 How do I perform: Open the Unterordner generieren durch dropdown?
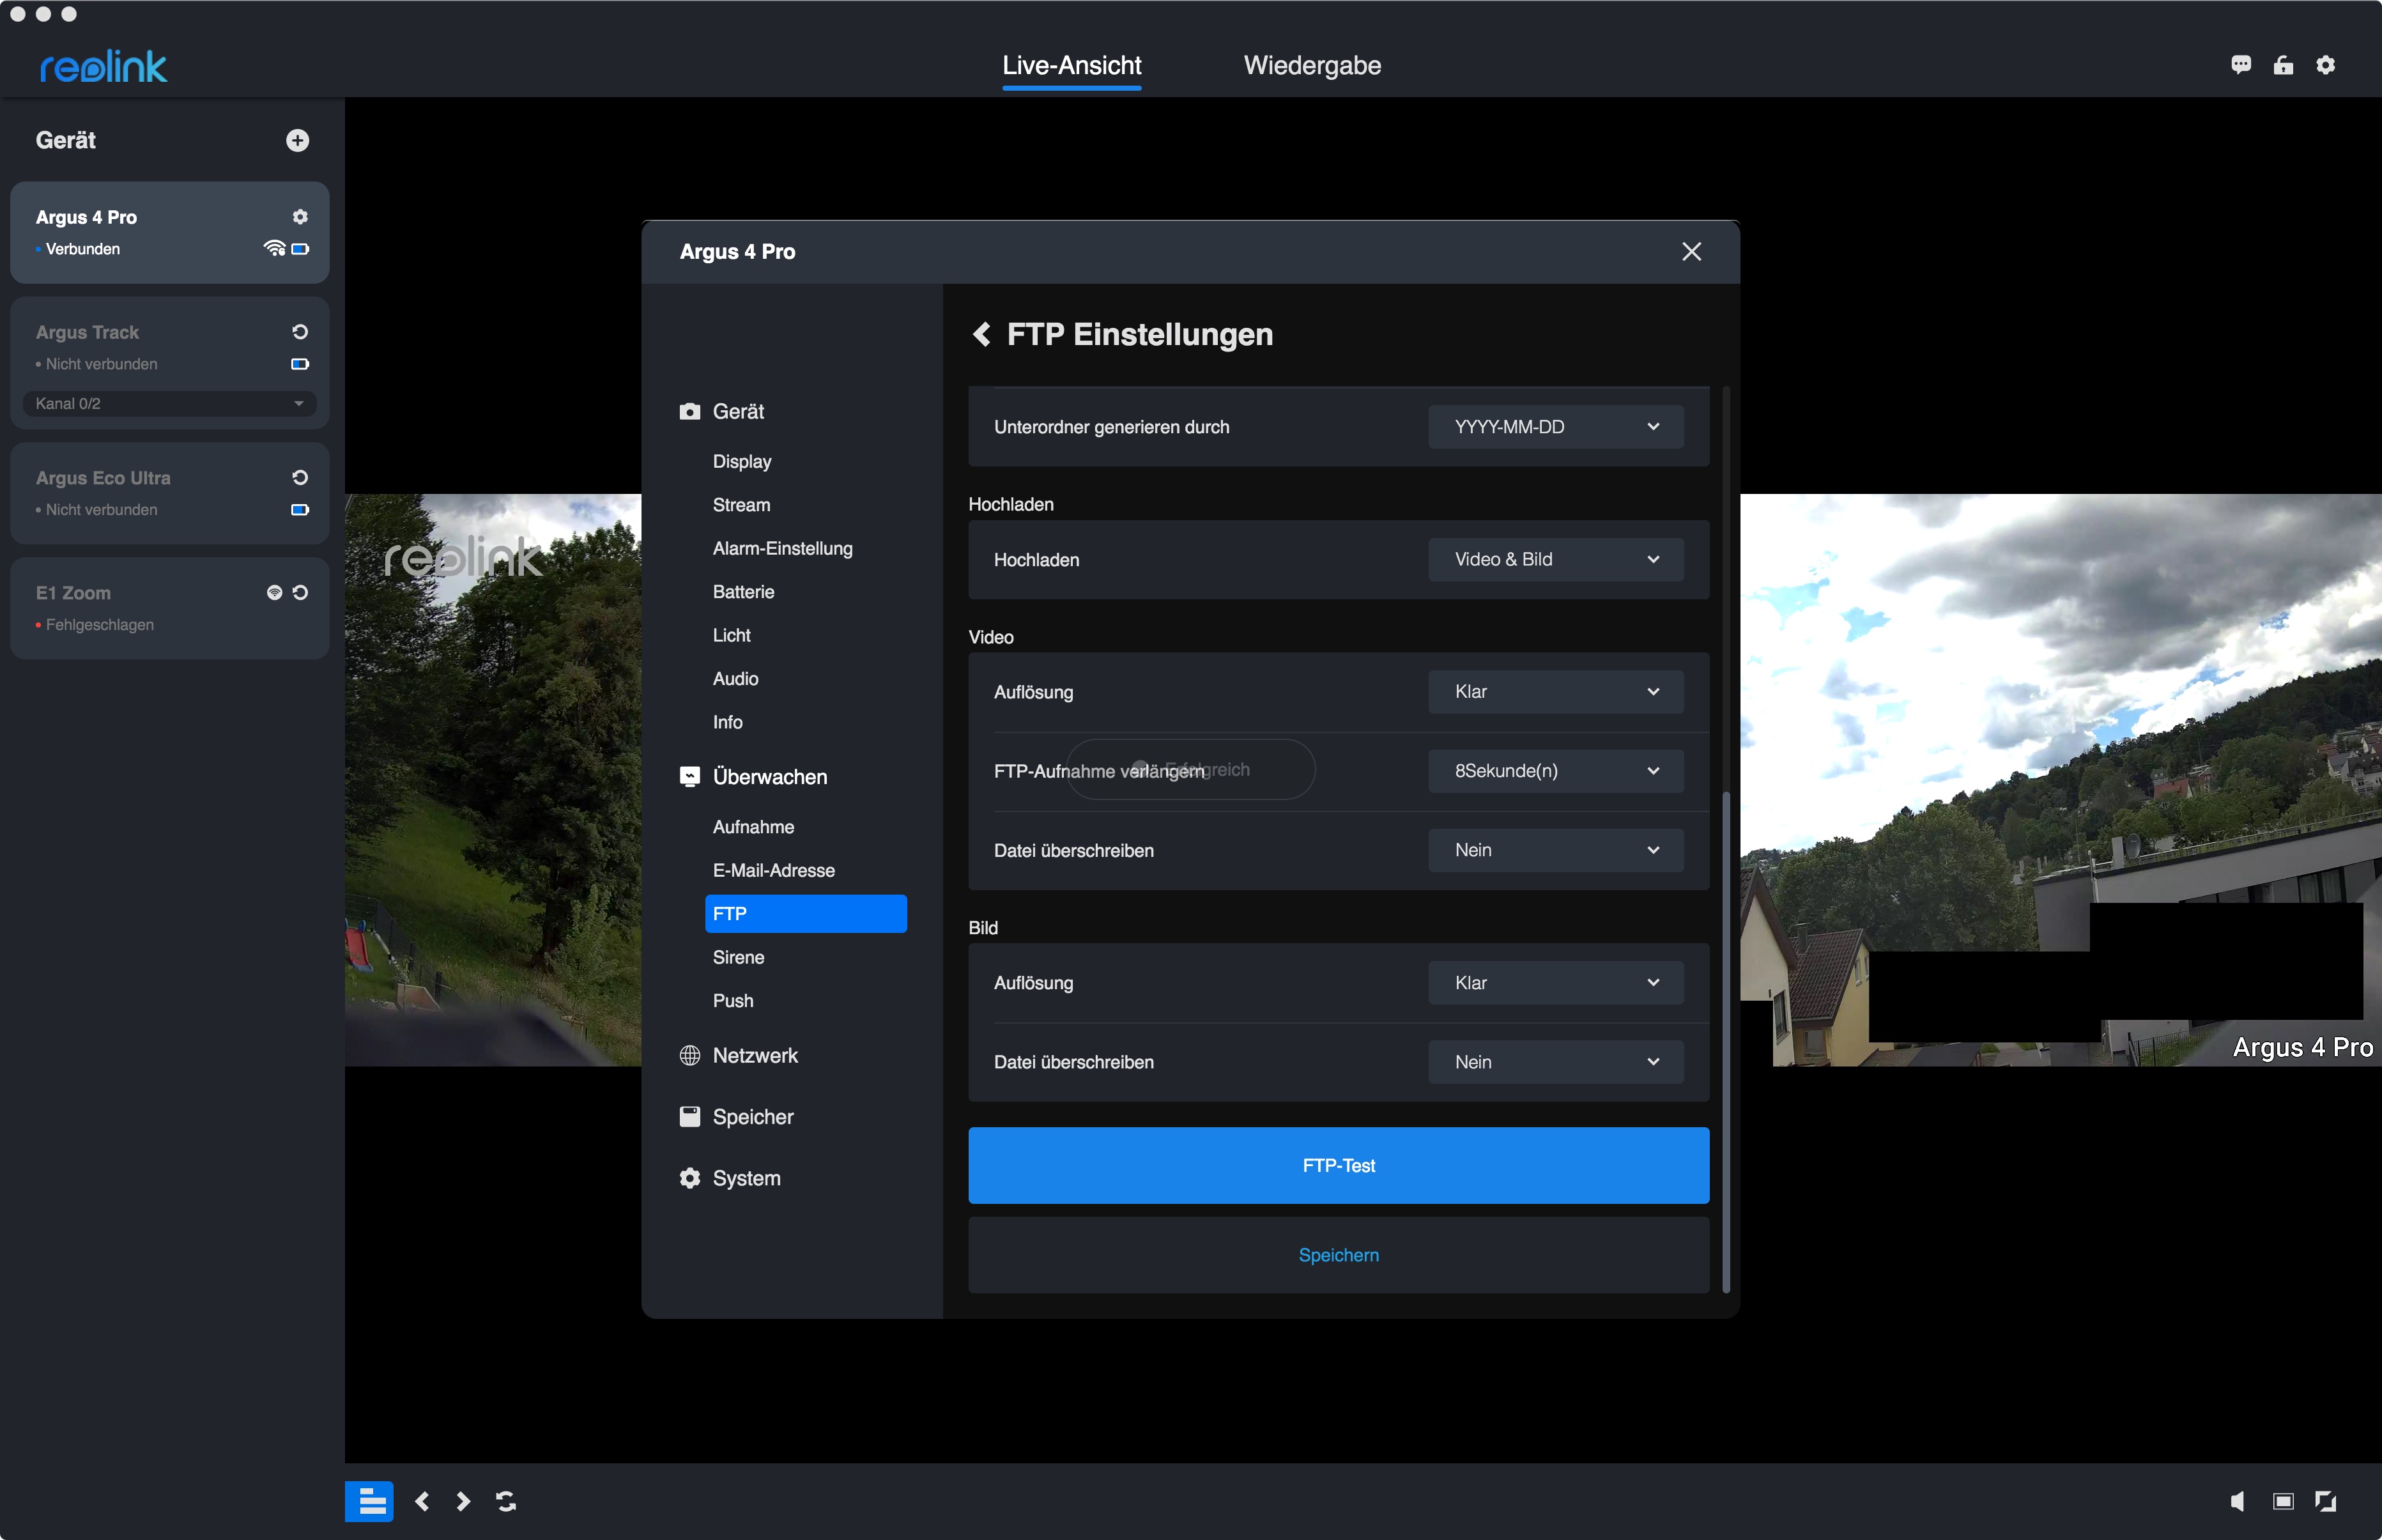(1555, 427)
